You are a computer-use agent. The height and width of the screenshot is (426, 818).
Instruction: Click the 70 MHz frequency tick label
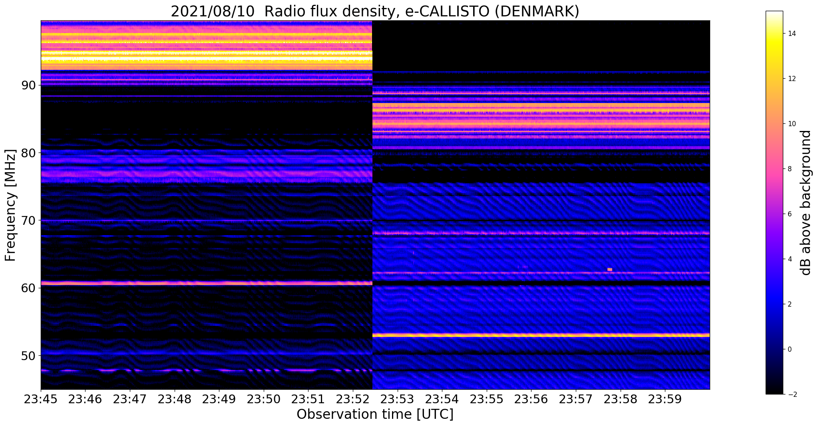pos(28,220)
